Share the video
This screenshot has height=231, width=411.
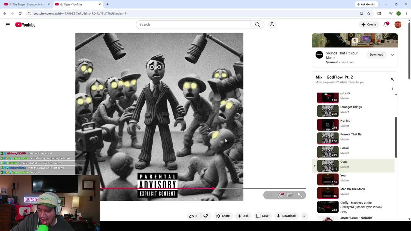223,216
